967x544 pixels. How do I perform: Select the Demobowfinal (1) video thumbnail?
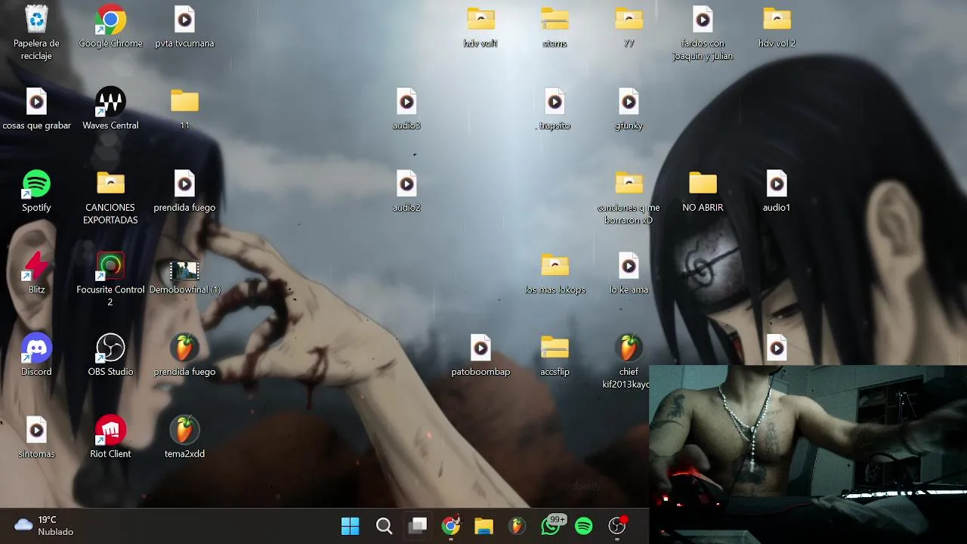[184, 271]
